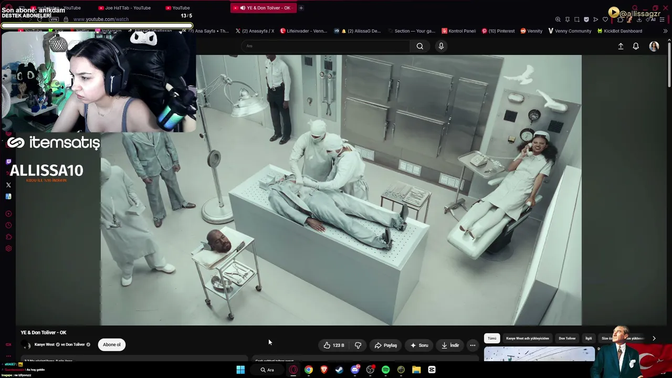Open the Pinterest bookmark
The height and width of the screenshot is (378, 672).
(498, 31)
